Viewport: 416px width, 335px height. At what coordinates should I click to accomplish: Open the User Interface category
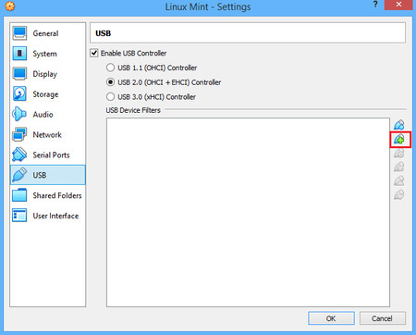pos(47,216)
